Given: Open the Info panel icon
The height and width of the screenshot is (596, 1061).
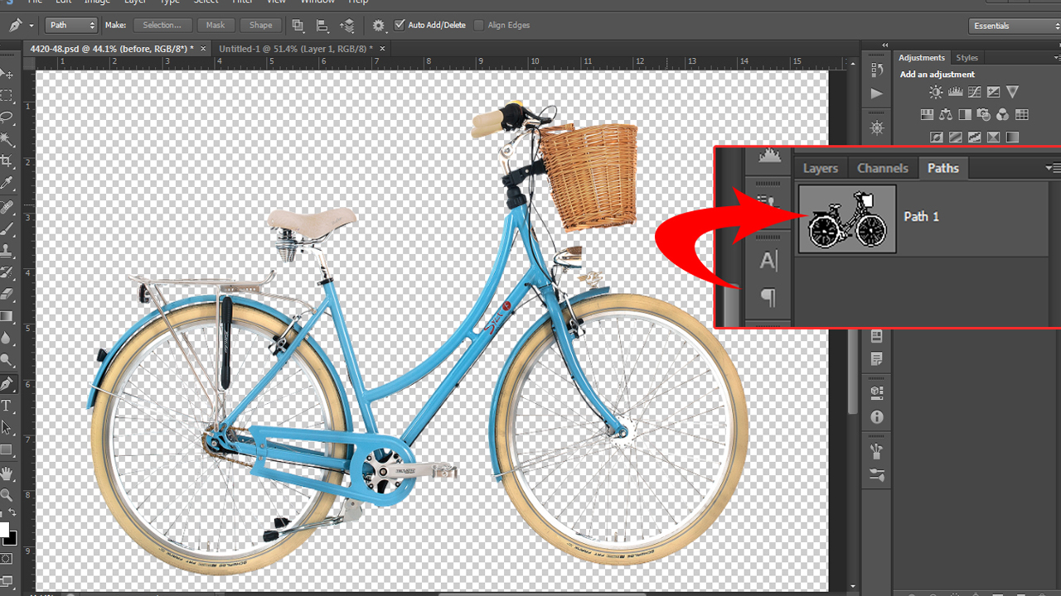Looking at the screenshot, I should [877, 417].
